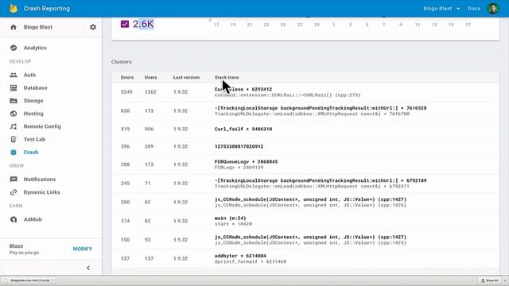Viewport: 509px width, 286px height.
Task: Click the Test Lab icon
Action: coord(14,140)
